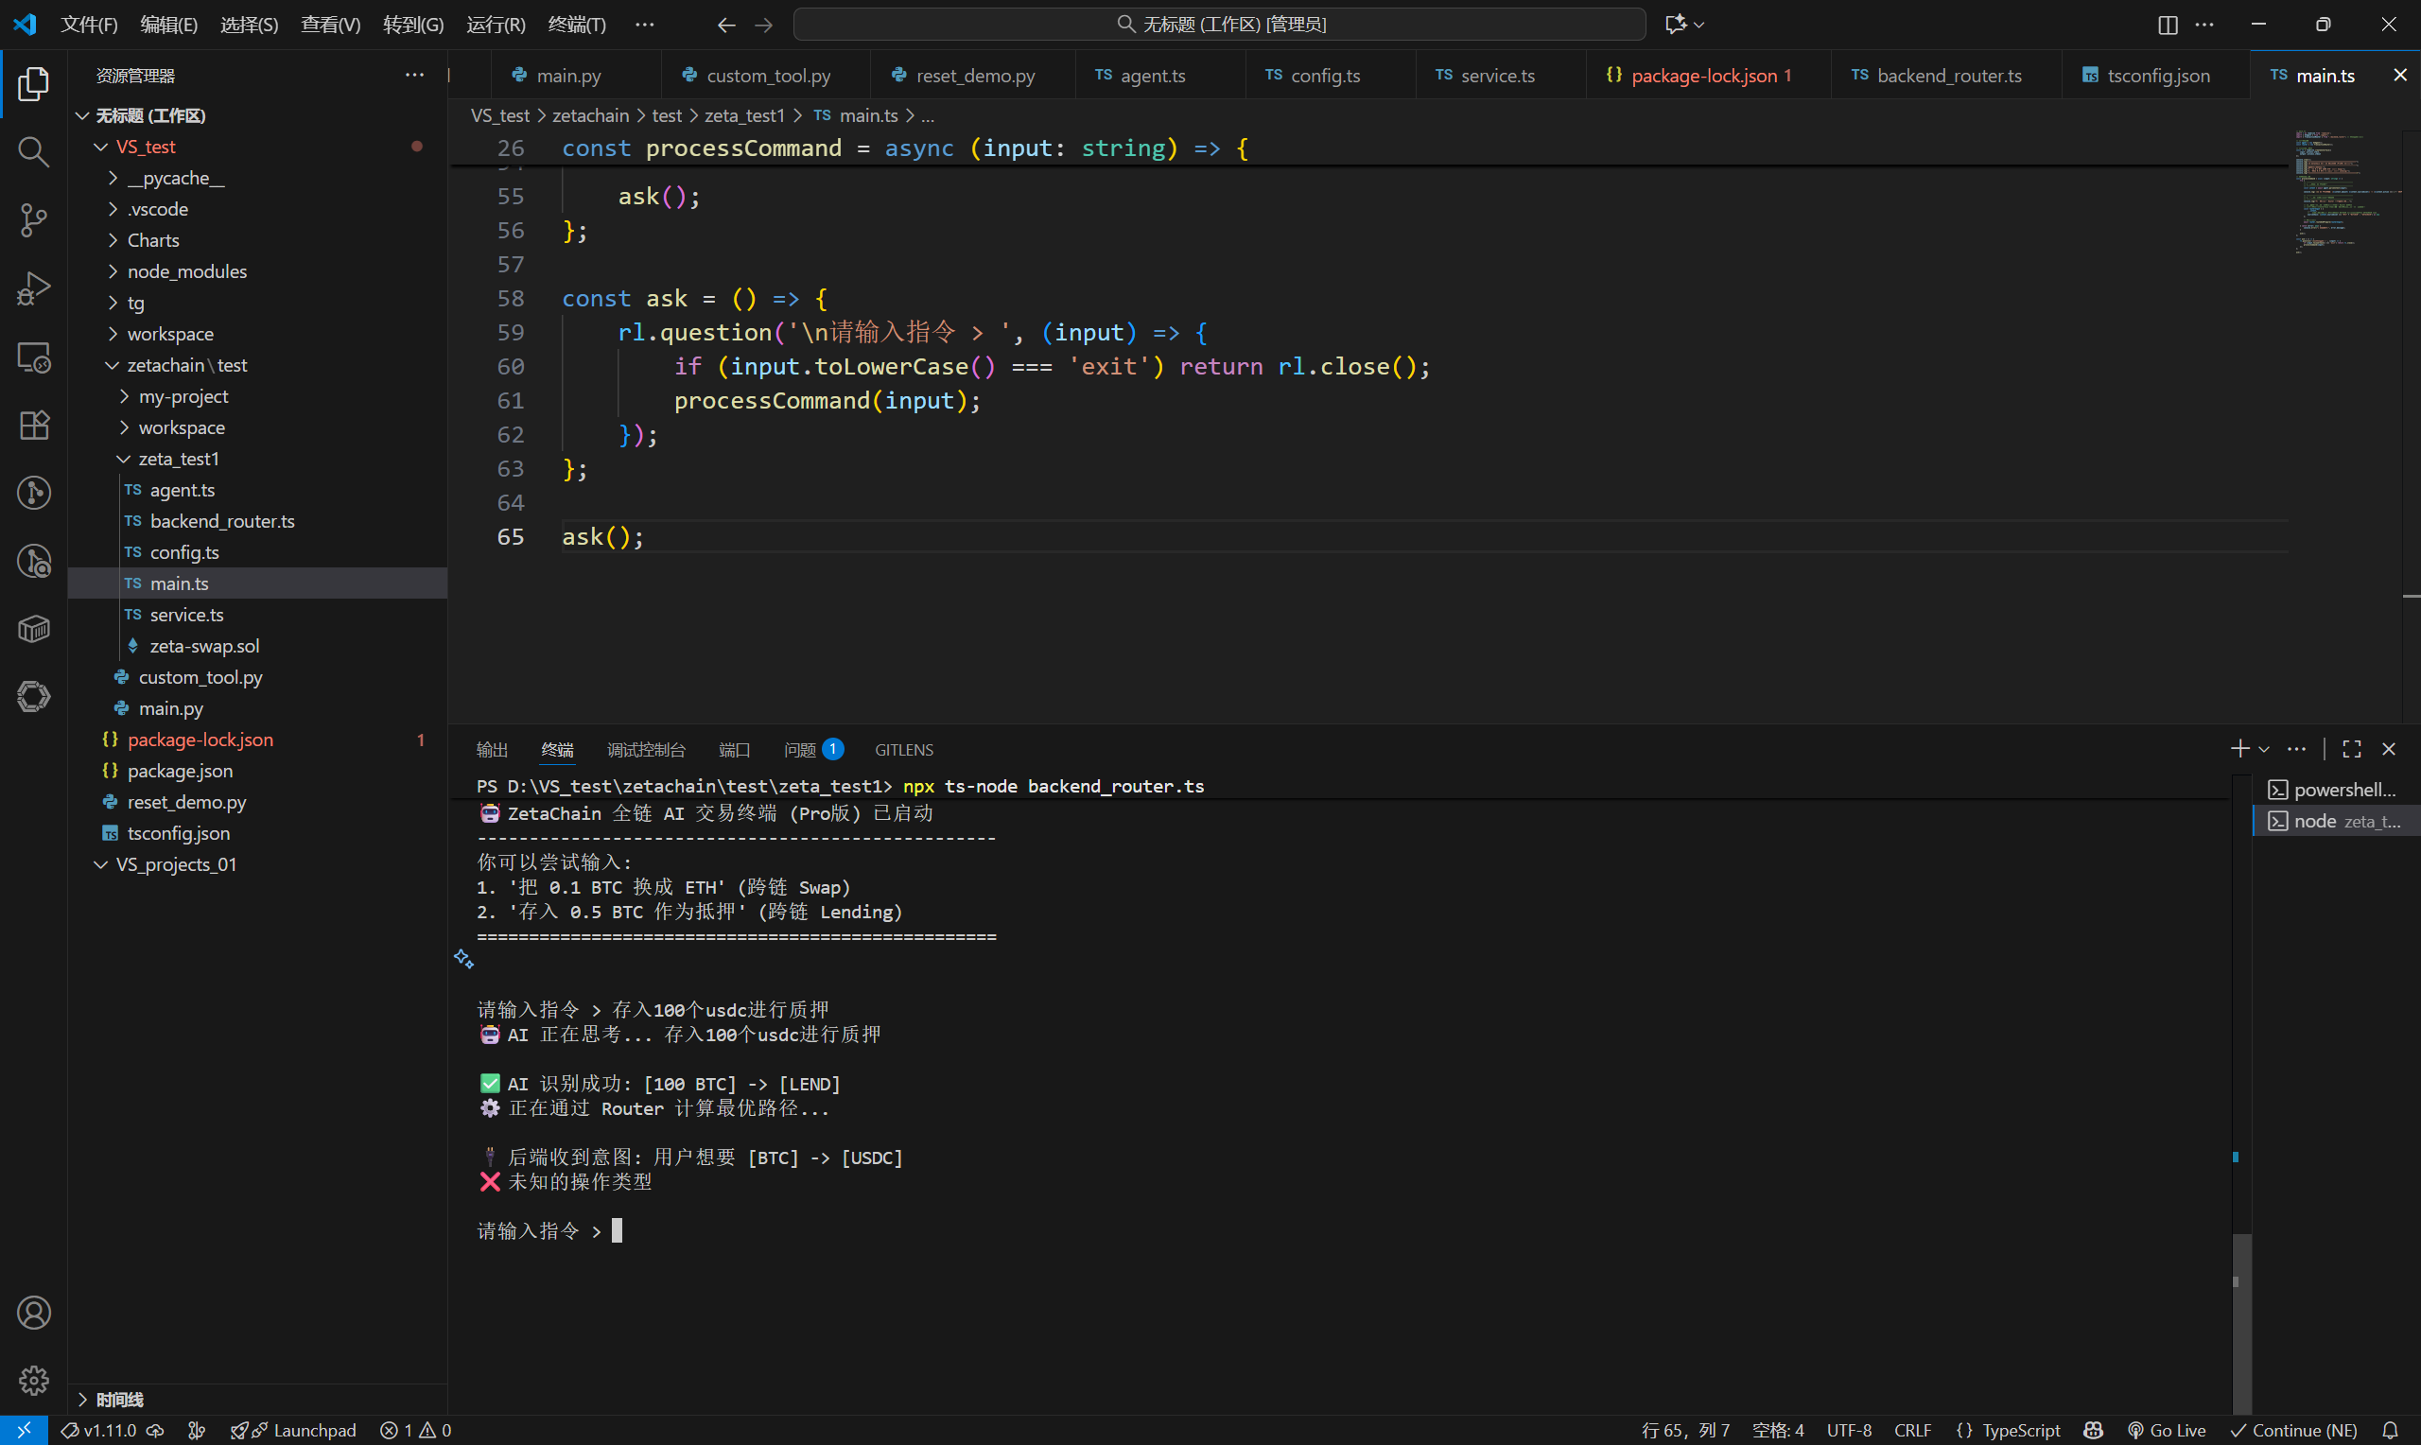Click the Go Live status bar button
Image resolution: width=2421 pixels, height=1445 pixels.
(x=2167, y=1430)
